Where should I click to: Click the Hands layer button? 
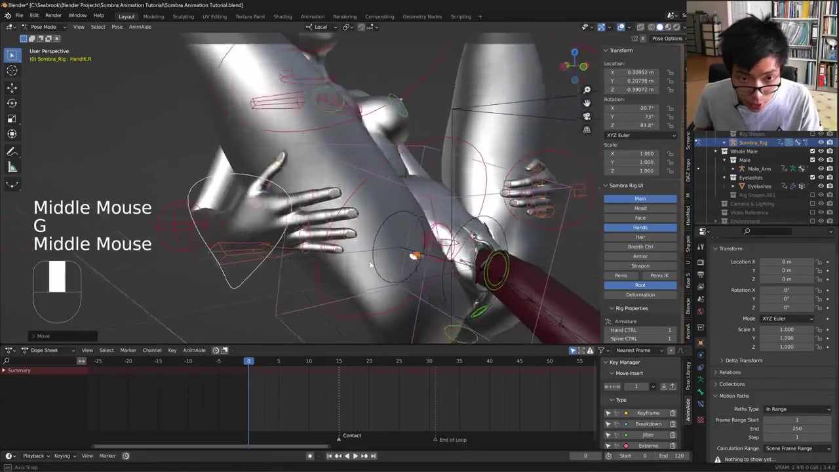pyautogui.click(x=640, y=227)
